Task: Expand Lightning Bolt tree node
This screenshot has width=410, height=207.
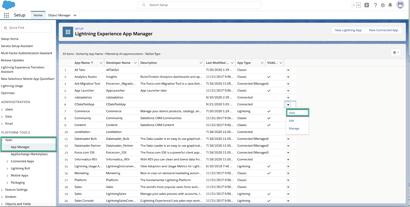Action: tap(7, 168)
